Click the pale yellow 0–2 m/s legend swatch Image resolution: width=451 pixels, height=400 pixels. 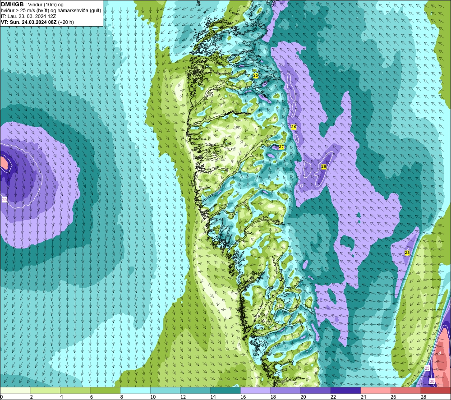point(15,390)
